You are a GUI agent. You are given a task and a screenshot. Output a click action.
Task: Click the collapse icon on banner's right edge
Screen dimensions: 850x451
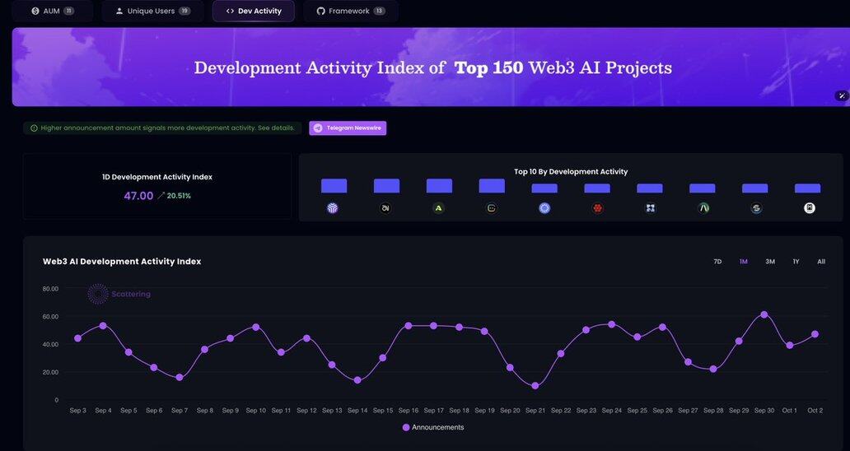point(841,95)
